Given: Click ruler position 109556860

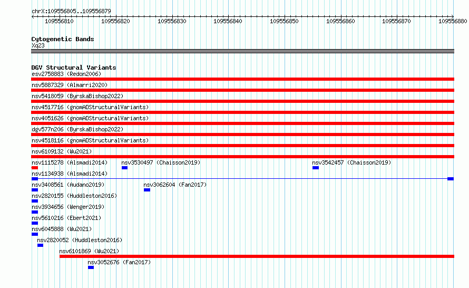Looking at the screenshot, I should click(340, 21).
